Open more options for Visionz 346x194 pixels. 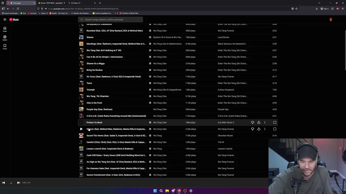(265, 129)
